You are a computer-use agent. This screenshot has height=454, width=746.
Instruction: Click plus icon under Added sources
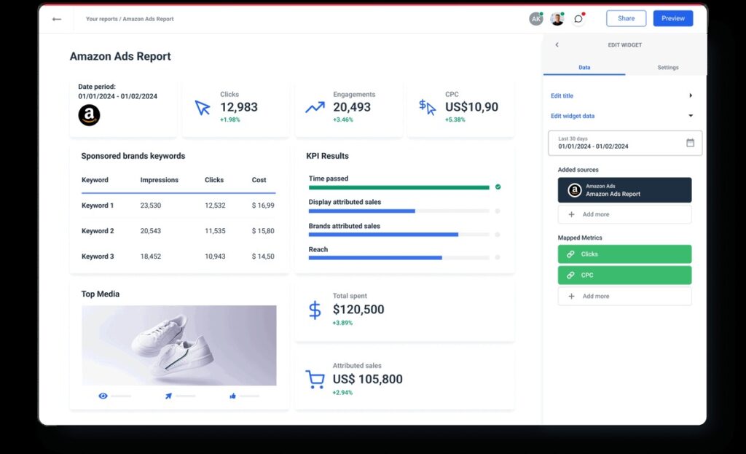(x=571, y=215)
